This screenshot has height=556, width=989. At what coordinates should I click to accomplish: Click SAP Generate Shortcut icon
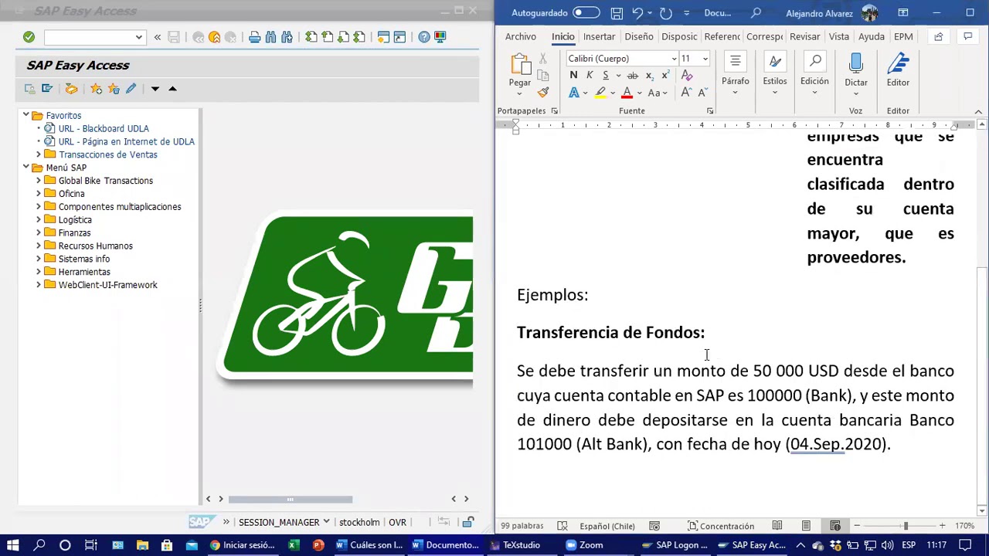pos(399,37)
